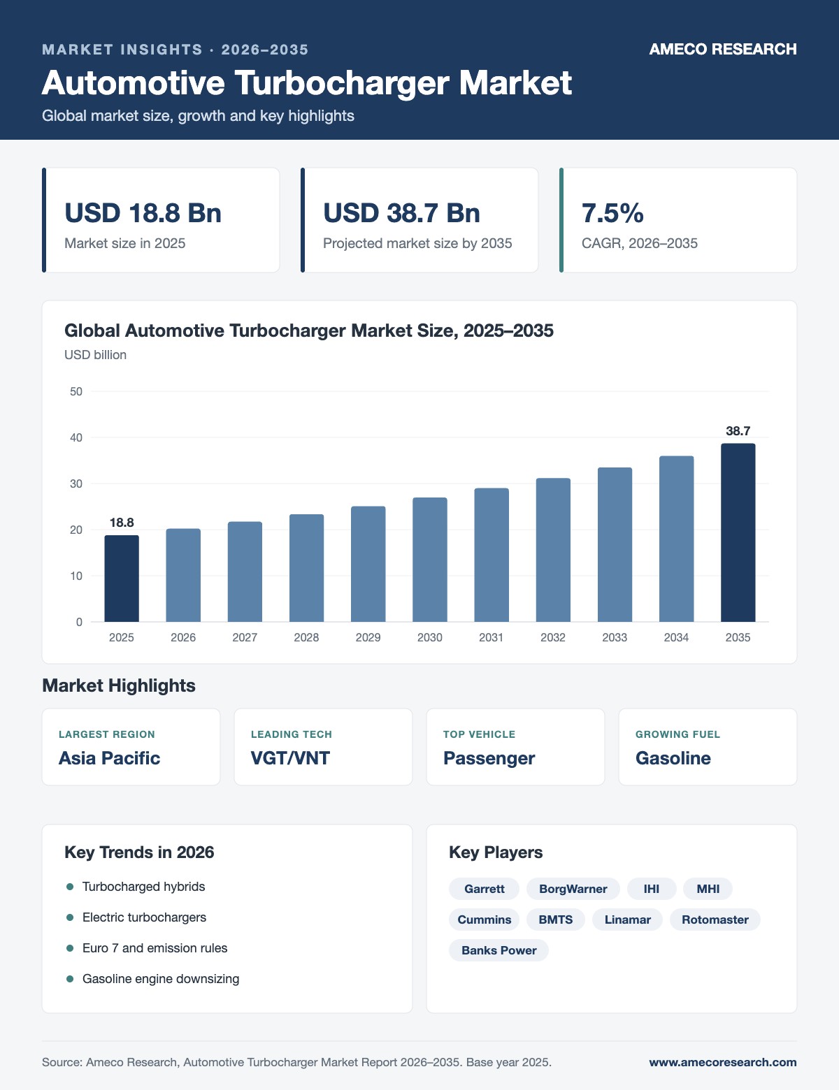839x1090 pixels.
Task: Click the Key Players heading
Action: (x=496, y=852)
